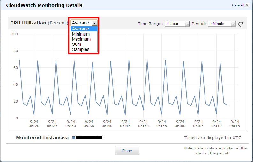Click the 9/24 05:20 axis label
This screenshot has height=162, width=253.
coord(34,124)
